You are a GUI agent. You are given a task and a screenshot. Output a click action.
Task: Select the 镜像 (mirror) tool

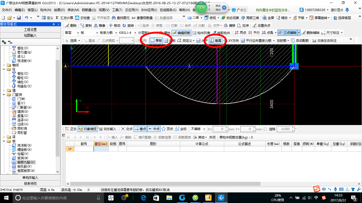[99, 26]
